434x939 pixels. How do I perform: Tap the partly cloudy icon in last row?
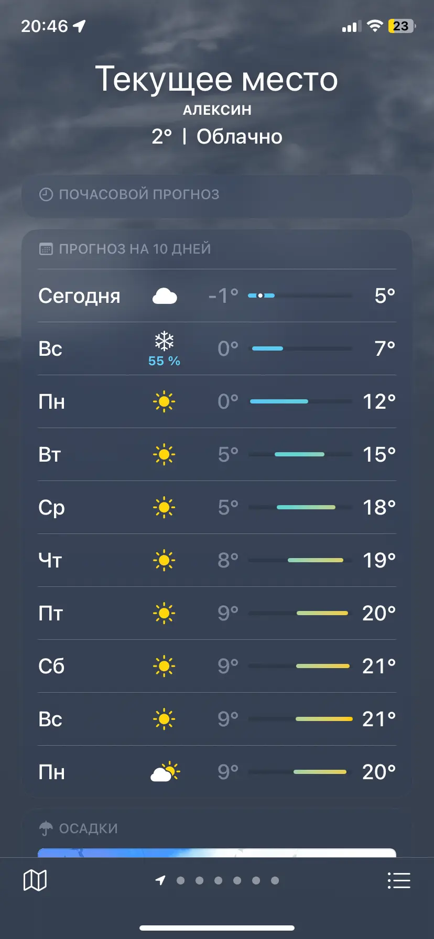pyautogui.click(x=165, y=772)
